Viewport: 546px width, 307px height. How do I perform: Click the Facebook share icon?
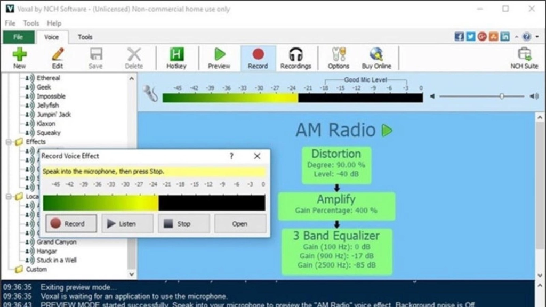pyautogui.click(x=459, y=37)
